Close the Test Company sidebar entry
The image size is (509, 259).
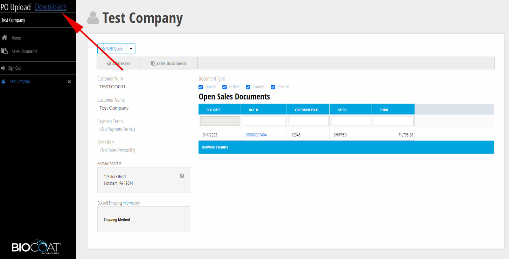(69, 82)
